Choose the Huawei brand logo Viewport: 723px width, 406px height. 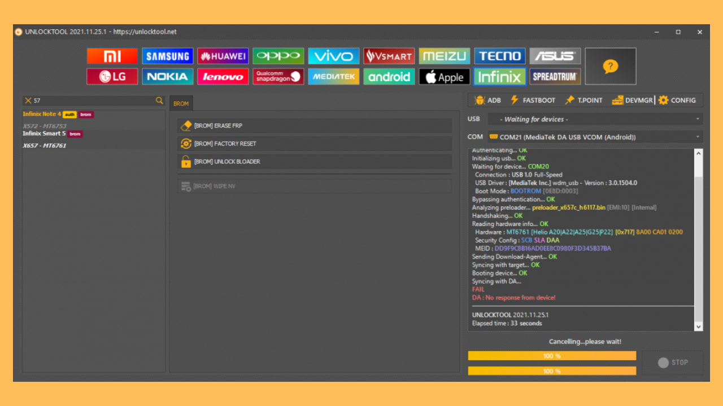[x=223, y=56]
